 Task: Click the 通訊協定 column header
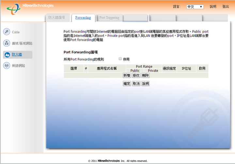pyautogui.click(x=169, y=68)
